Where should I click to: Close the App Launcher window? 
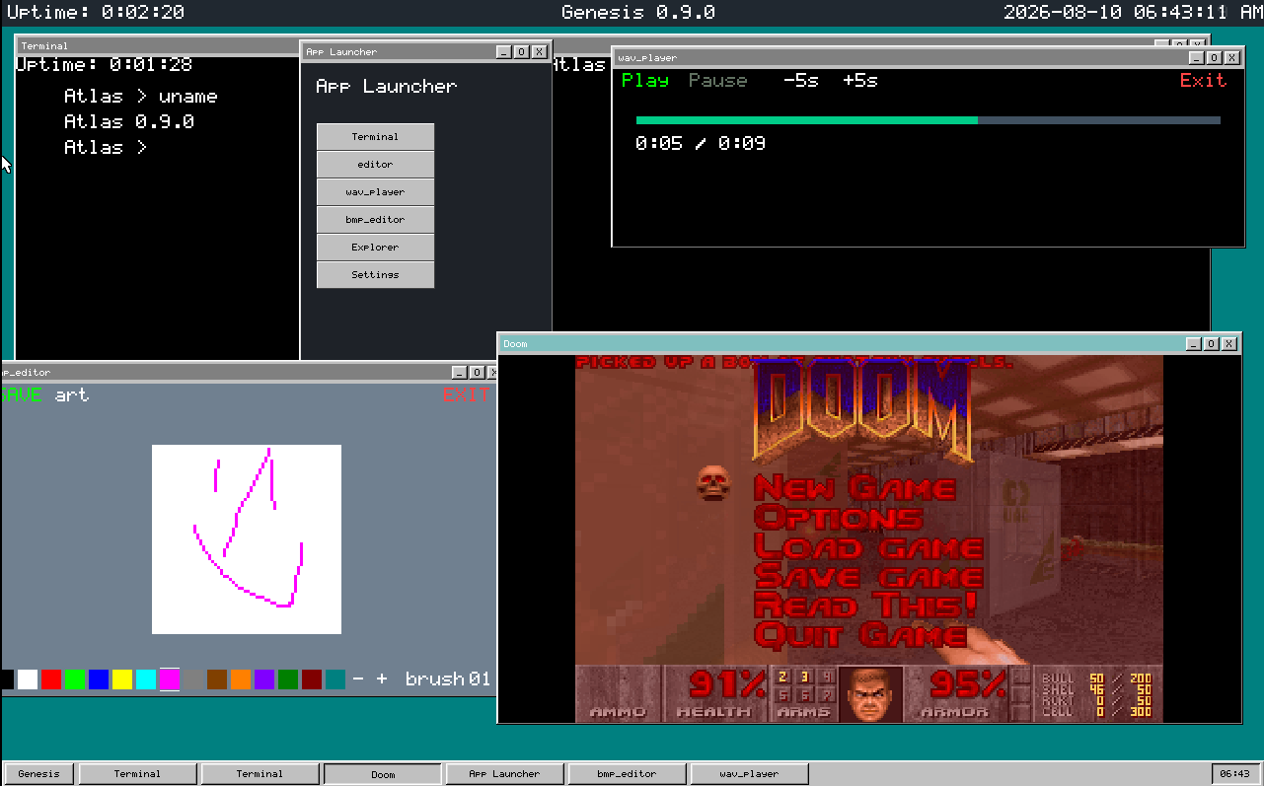[x=540, y=52]
